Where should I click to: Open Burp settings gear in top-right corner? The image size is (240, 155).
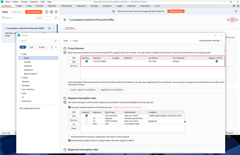click(x=238, y=6)
